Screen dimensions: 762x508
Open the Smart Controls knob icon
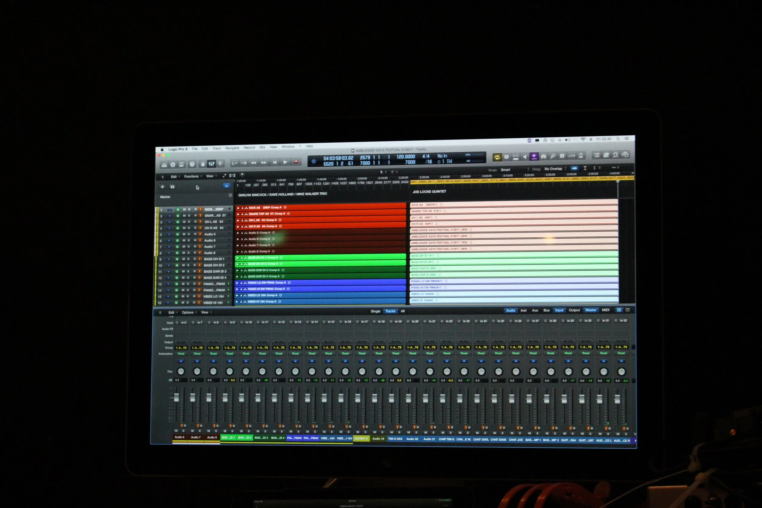(202, 164)
